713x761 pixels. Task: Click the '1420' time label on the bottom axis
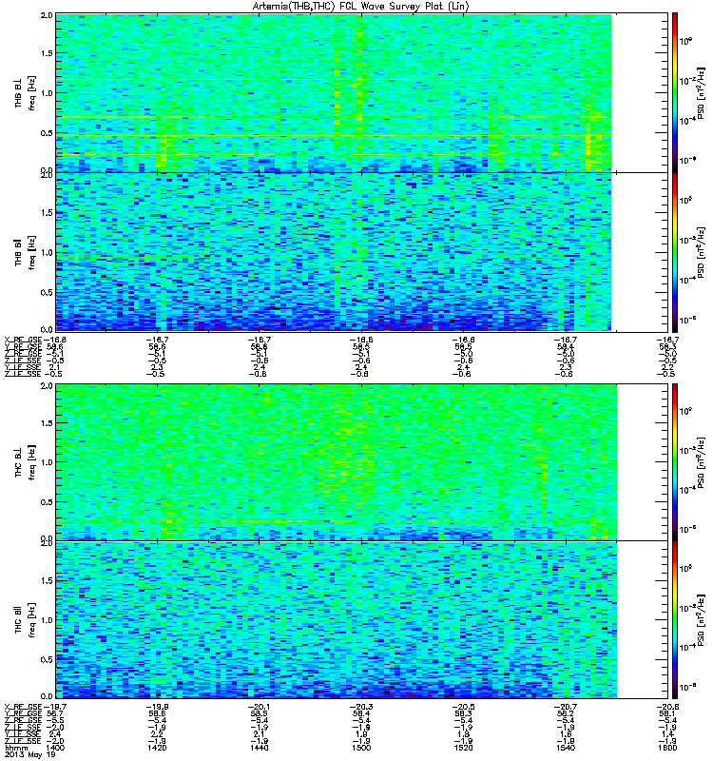point(157,748)
